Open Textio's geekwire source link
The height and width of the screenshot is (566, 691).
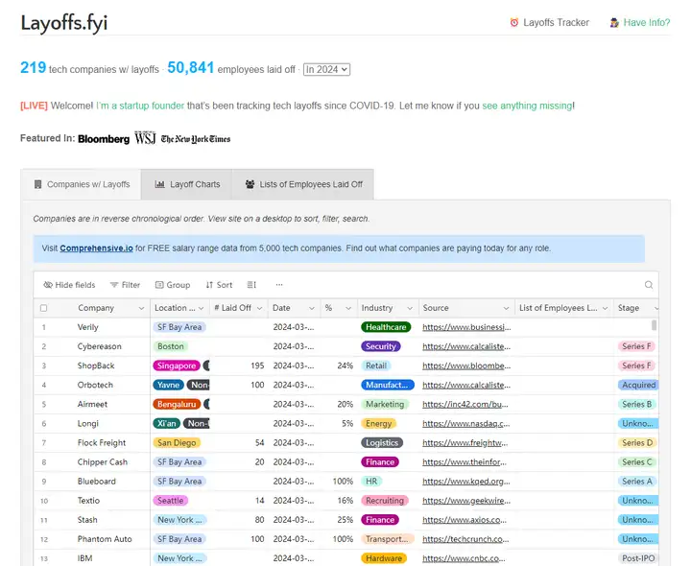(466, 501)
